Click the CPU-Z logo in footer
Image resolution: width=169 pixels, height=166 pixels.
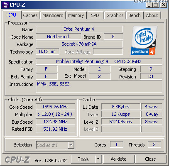coord(17,159)
